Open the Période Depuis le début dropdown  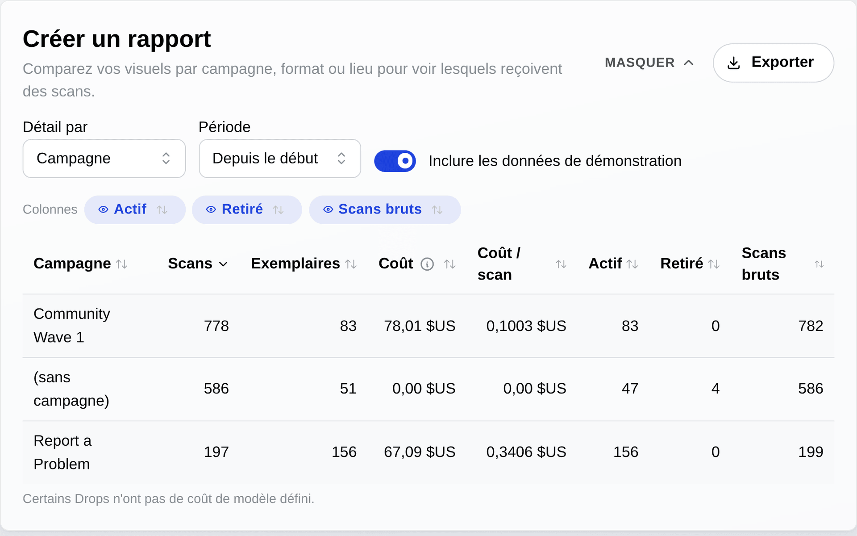tap(280, 159)
